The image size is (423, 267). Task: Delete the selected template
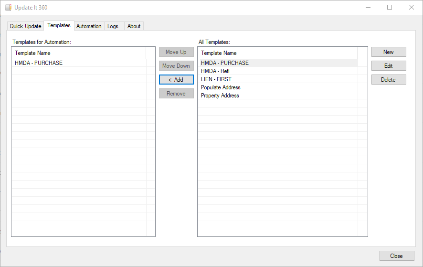pos(389,80)
